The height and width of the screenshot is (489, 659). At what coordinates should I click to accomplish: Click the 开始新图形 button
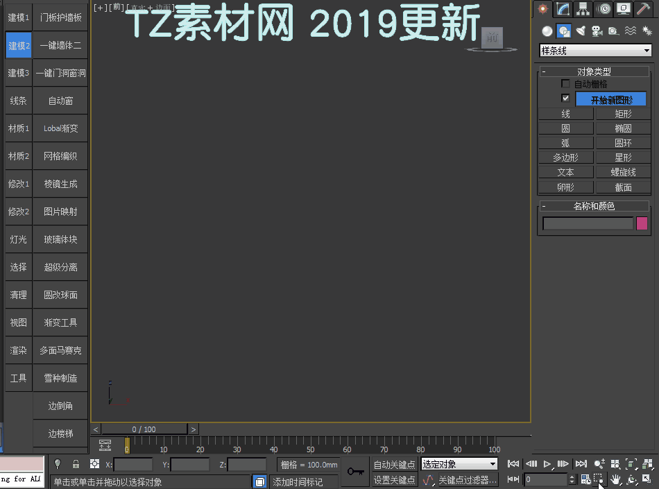611,100
